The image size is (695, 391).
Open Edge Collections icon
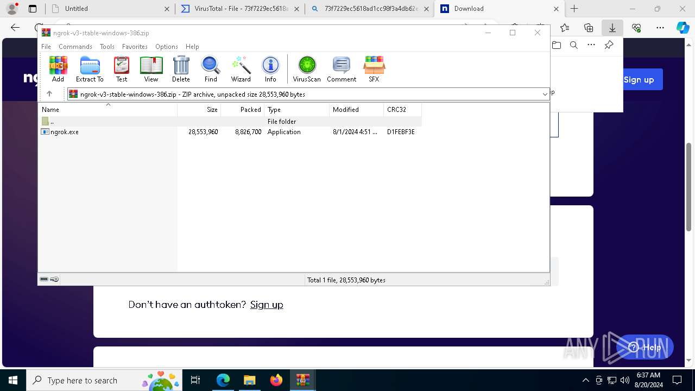pos(589,28)
